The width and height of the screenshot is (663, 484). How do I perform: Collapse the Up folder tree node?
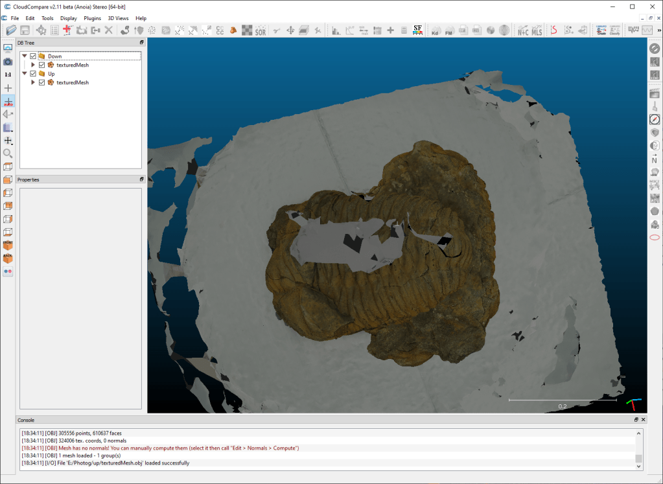pyautogui.click(x=25, y=74)
